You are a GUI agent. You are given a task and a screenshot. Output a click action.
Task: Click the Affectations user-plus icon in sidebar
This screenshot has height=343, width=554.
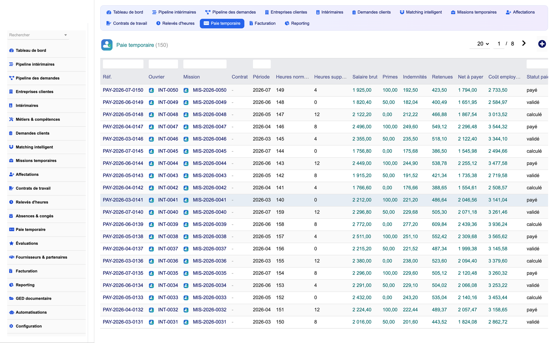pos(11,174)
